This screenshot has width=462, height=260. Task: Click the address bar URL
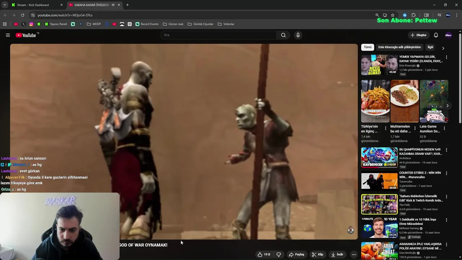pos(65,15)
